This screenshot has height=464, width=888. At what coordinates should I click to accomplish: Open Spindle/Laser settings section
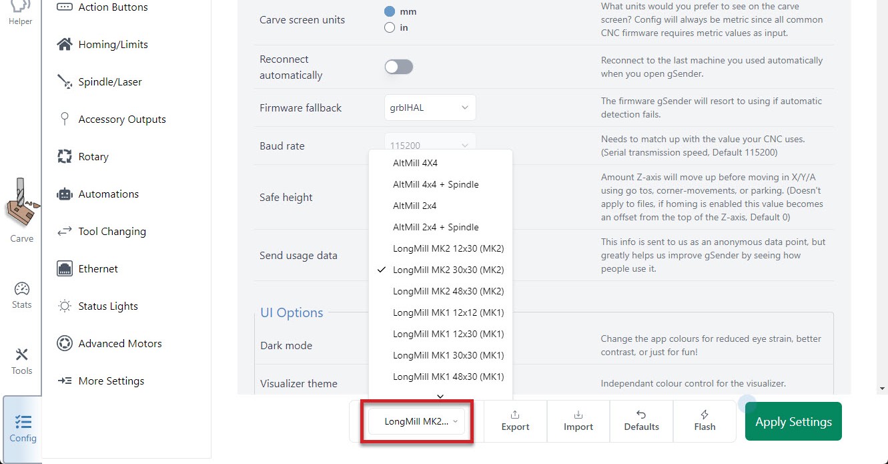109,82
